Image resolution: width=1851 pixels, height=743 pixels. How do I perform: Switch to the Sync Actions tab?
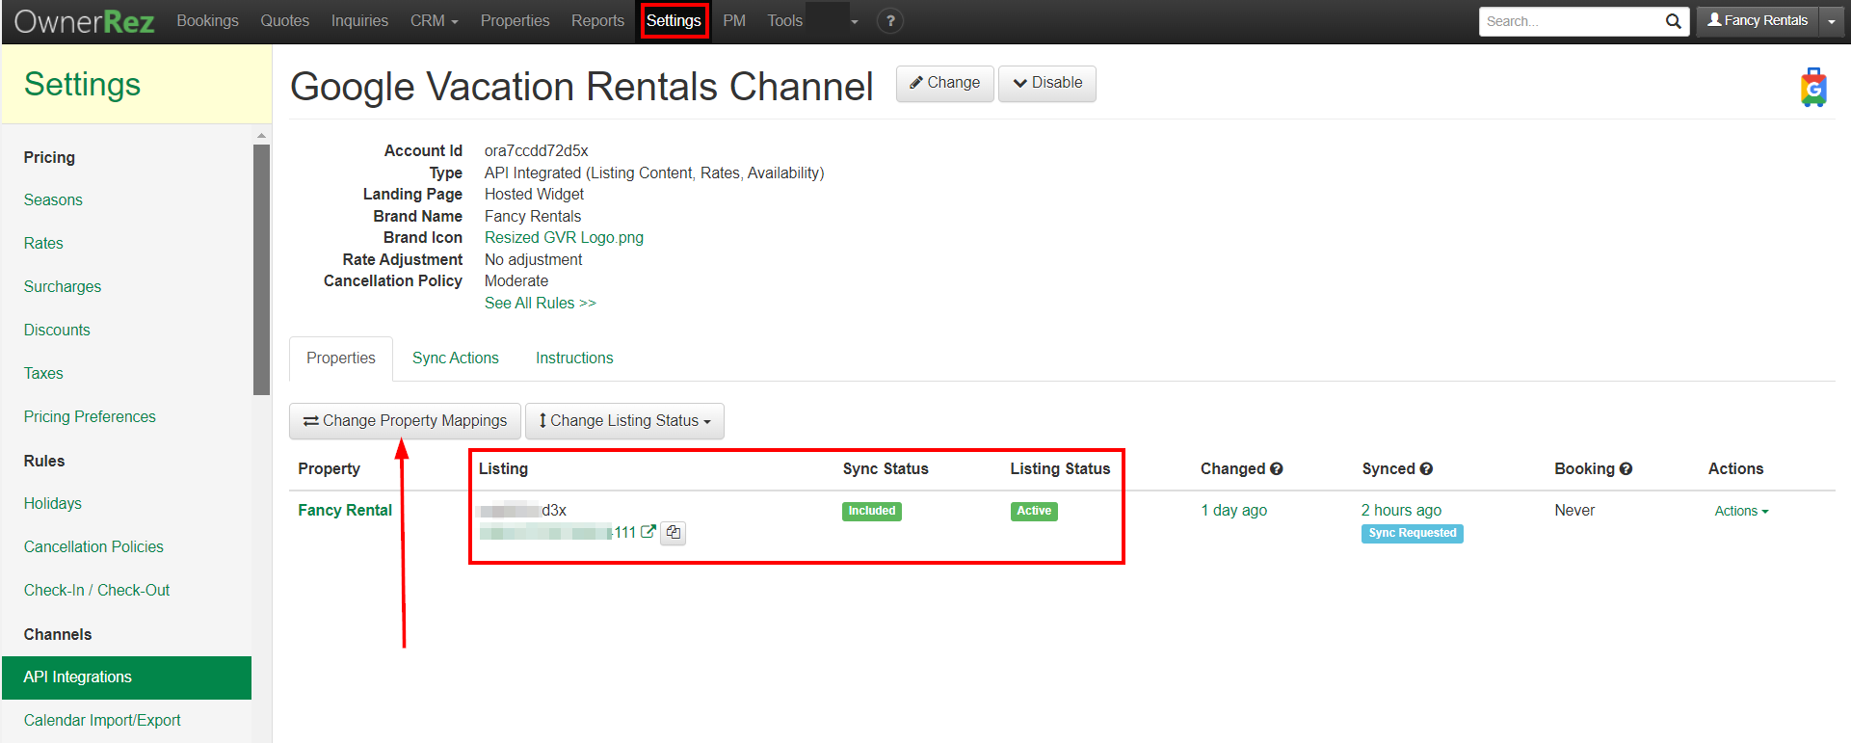coord(456,358)
